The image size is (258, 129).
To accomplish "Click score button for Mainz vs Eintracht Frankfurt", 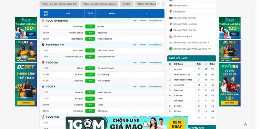I will click(x=90, y=68).
